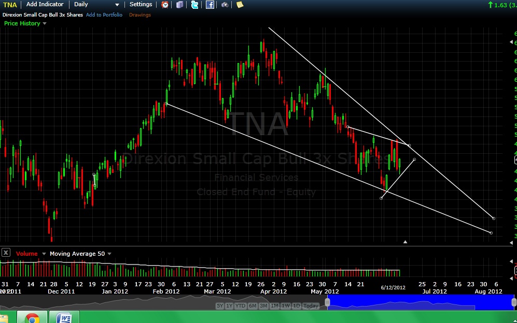Share chart via the Twitter icon

194,5
